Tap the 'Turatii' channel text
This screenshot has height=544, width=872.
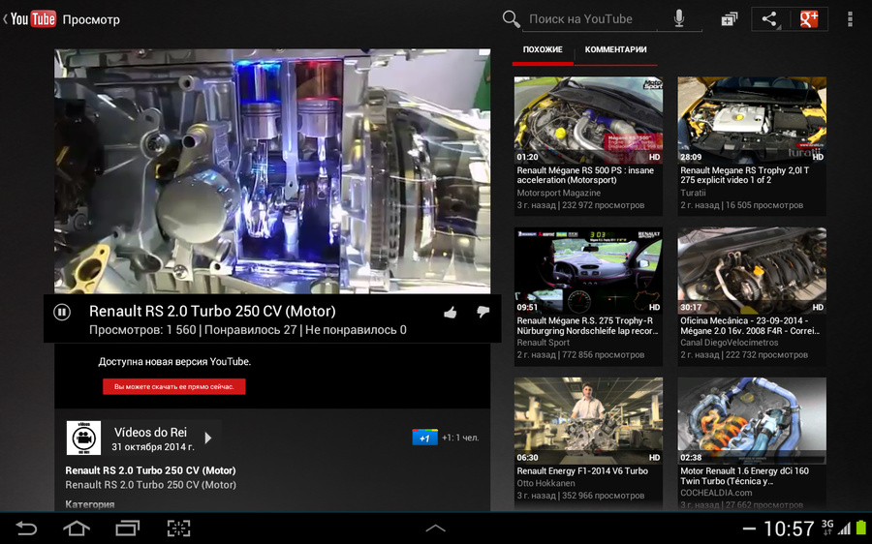point(693,194)
